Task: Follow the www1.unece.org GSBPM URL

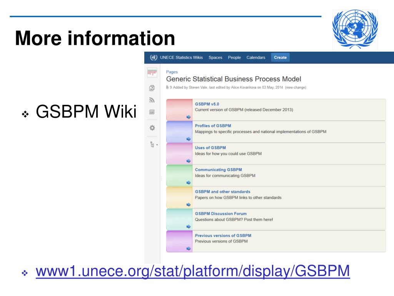Action: (193, 271)
